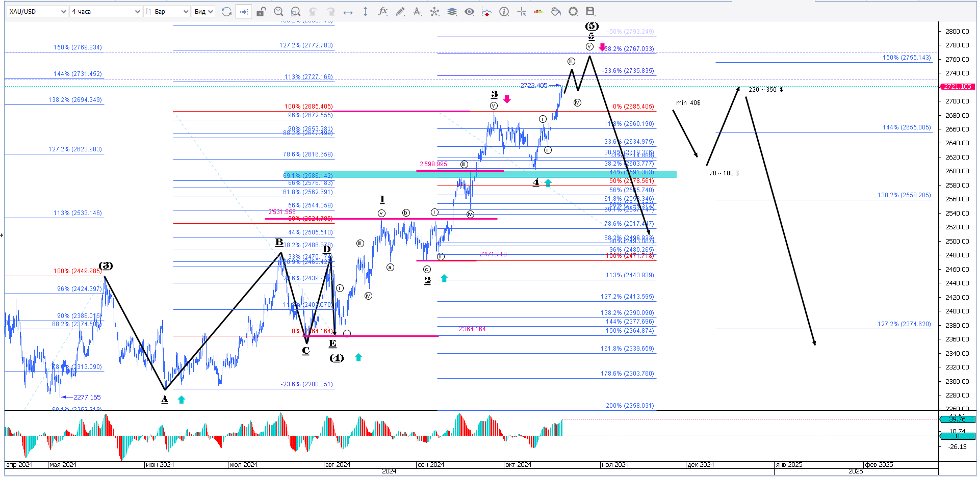The image size is (977, 477).
Task: Click the ноя 2024 time axis label
Action: pos(615,465)
